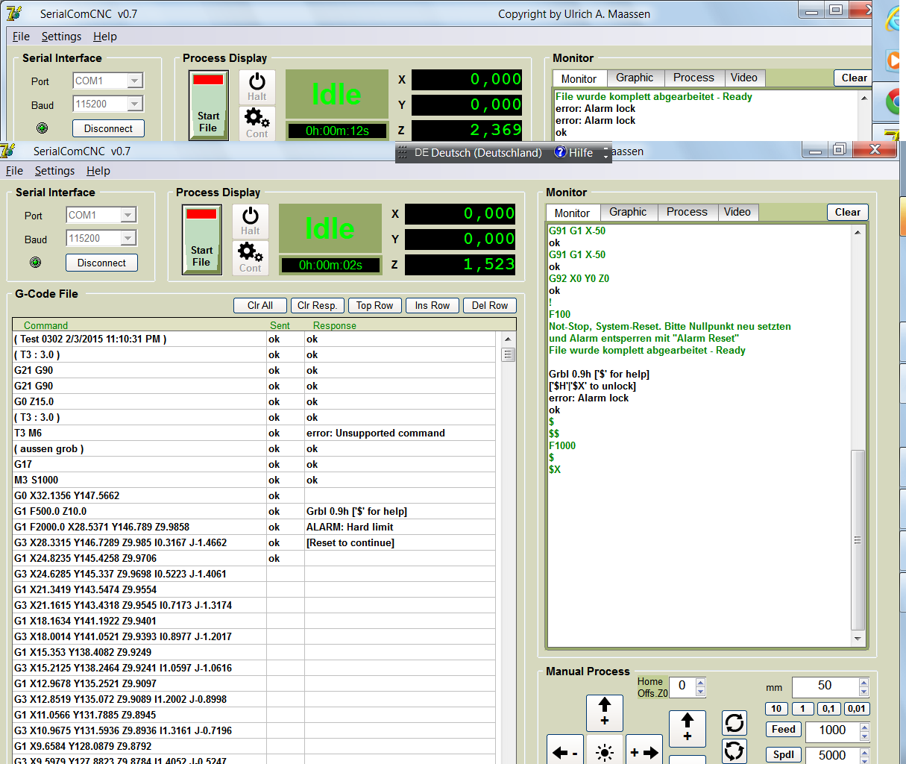This screenshot has height=764, width=906.
Task: Click Disconnect in back window
Action: pyautogui.click(x=108, y=128)
